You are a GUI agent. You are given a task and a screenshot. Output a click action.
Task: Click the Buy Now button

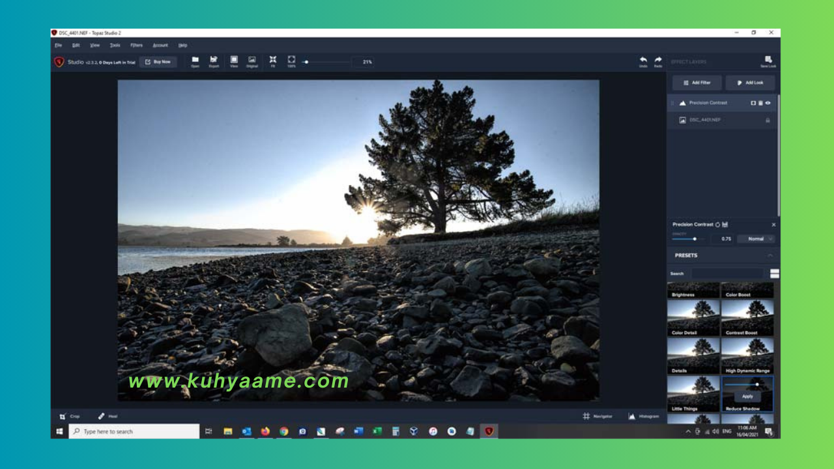[158, 62]
